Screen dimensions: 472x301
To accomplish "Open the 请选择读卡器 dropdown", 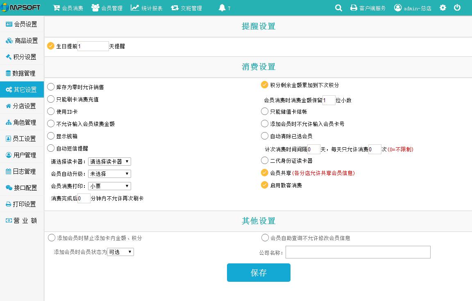I will pos(109,162).
